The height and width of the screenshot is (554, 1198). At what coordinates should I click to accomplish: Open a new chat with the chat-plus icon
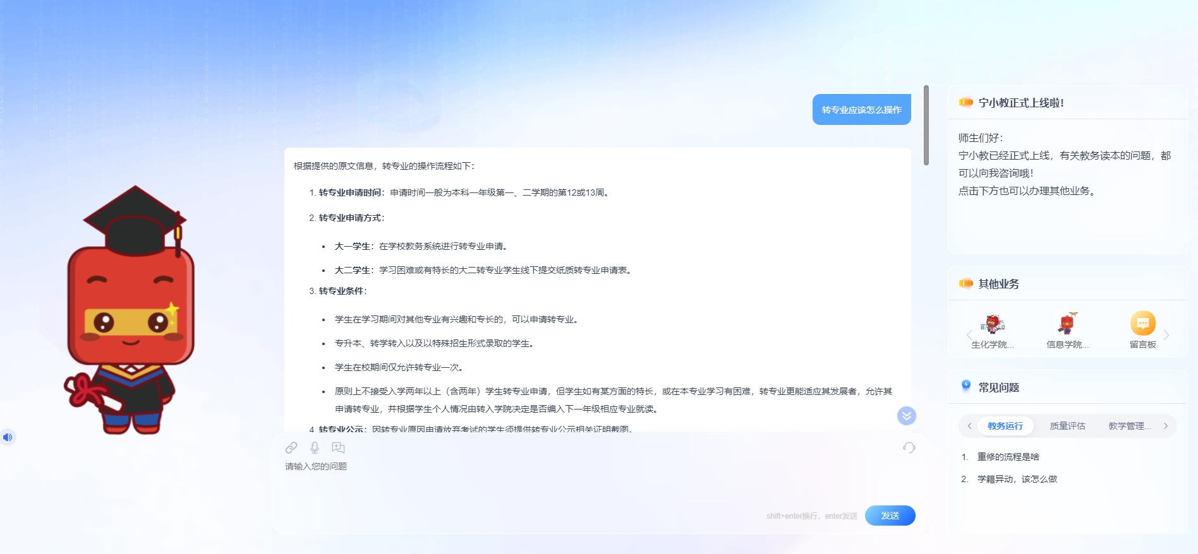(338, 447)
